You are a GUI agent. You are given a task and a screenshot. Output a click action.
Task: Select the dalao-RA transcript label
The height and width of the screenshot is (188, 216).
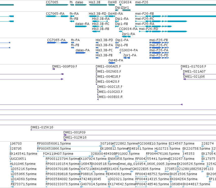pos(82,24)
